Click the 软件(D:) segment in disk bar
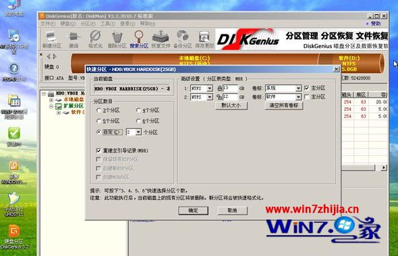 [350, 63]
